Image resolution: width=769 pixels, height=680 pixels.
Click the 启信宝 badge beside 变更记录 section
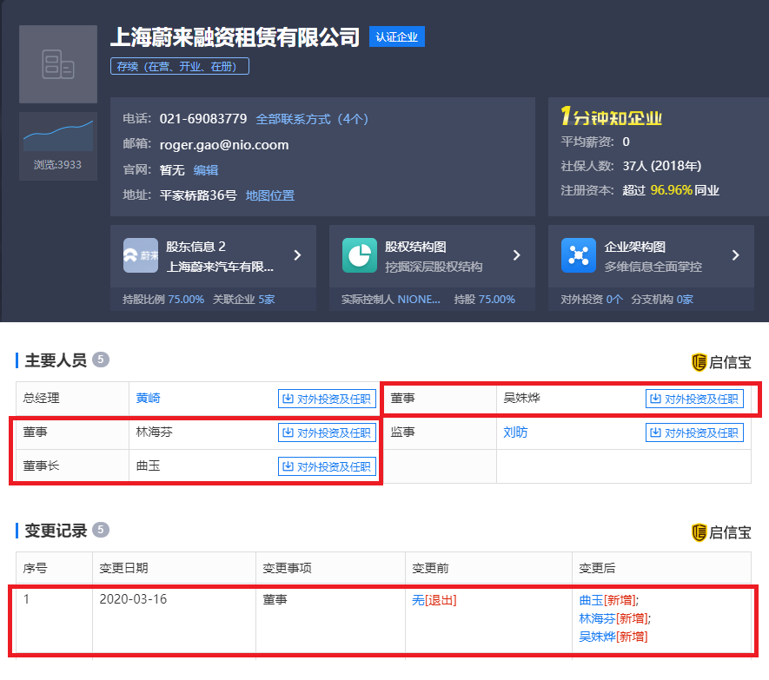720,531
